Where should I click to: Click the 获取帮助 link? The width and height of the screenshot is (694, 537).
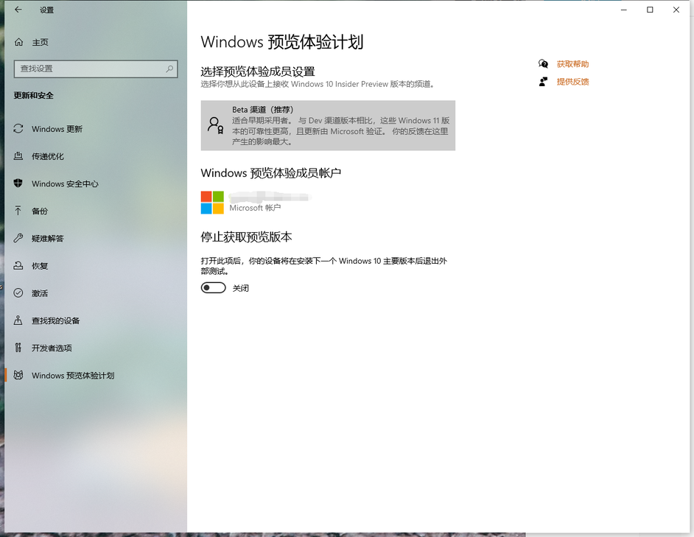pos(572,64)
